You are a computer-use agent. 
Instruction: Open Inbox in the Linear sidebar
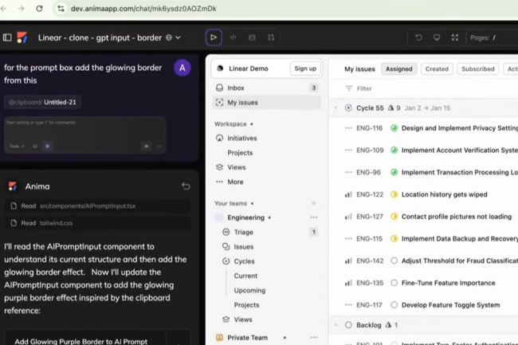(236, 88)
